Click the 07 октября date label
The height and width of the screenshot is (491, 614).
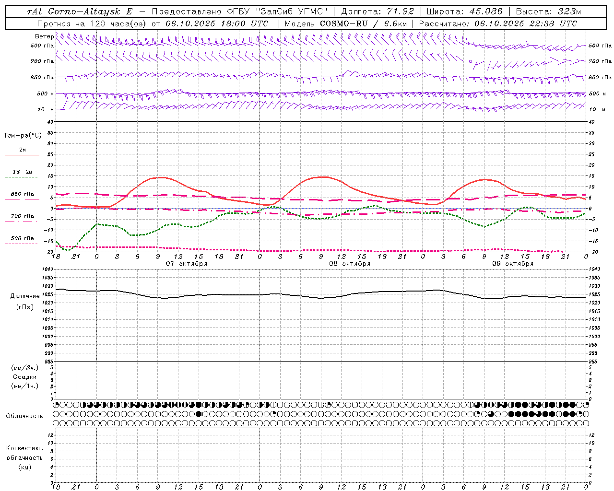(187, 264)
